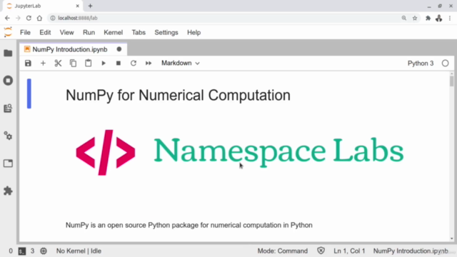Screen dimensions: 457x257
Task: Open the Tabs menu
Action: [x=139, y=32]
